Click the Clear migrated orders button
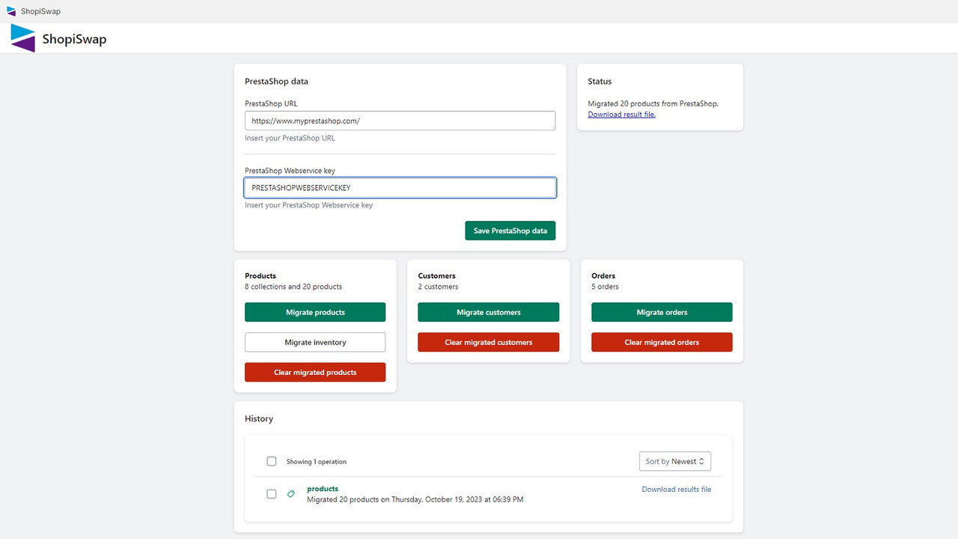This screenshot has height=539, width=958. [662, 342]
